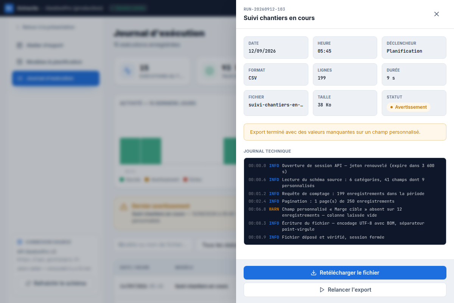Click the panel title Suivi chantiers en cours
454x303 pixels.
(x=279, y=18)
